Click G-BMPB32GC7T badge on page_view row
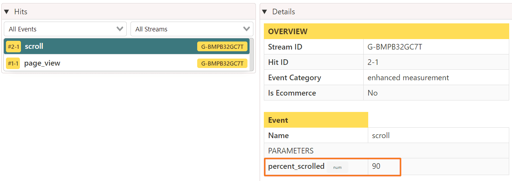This screenshot has height=181, width=512. 222,63
